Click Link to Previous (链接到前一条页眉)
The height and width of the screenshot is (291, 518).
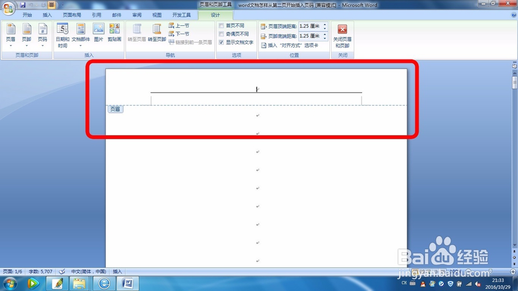pos(190,42)
